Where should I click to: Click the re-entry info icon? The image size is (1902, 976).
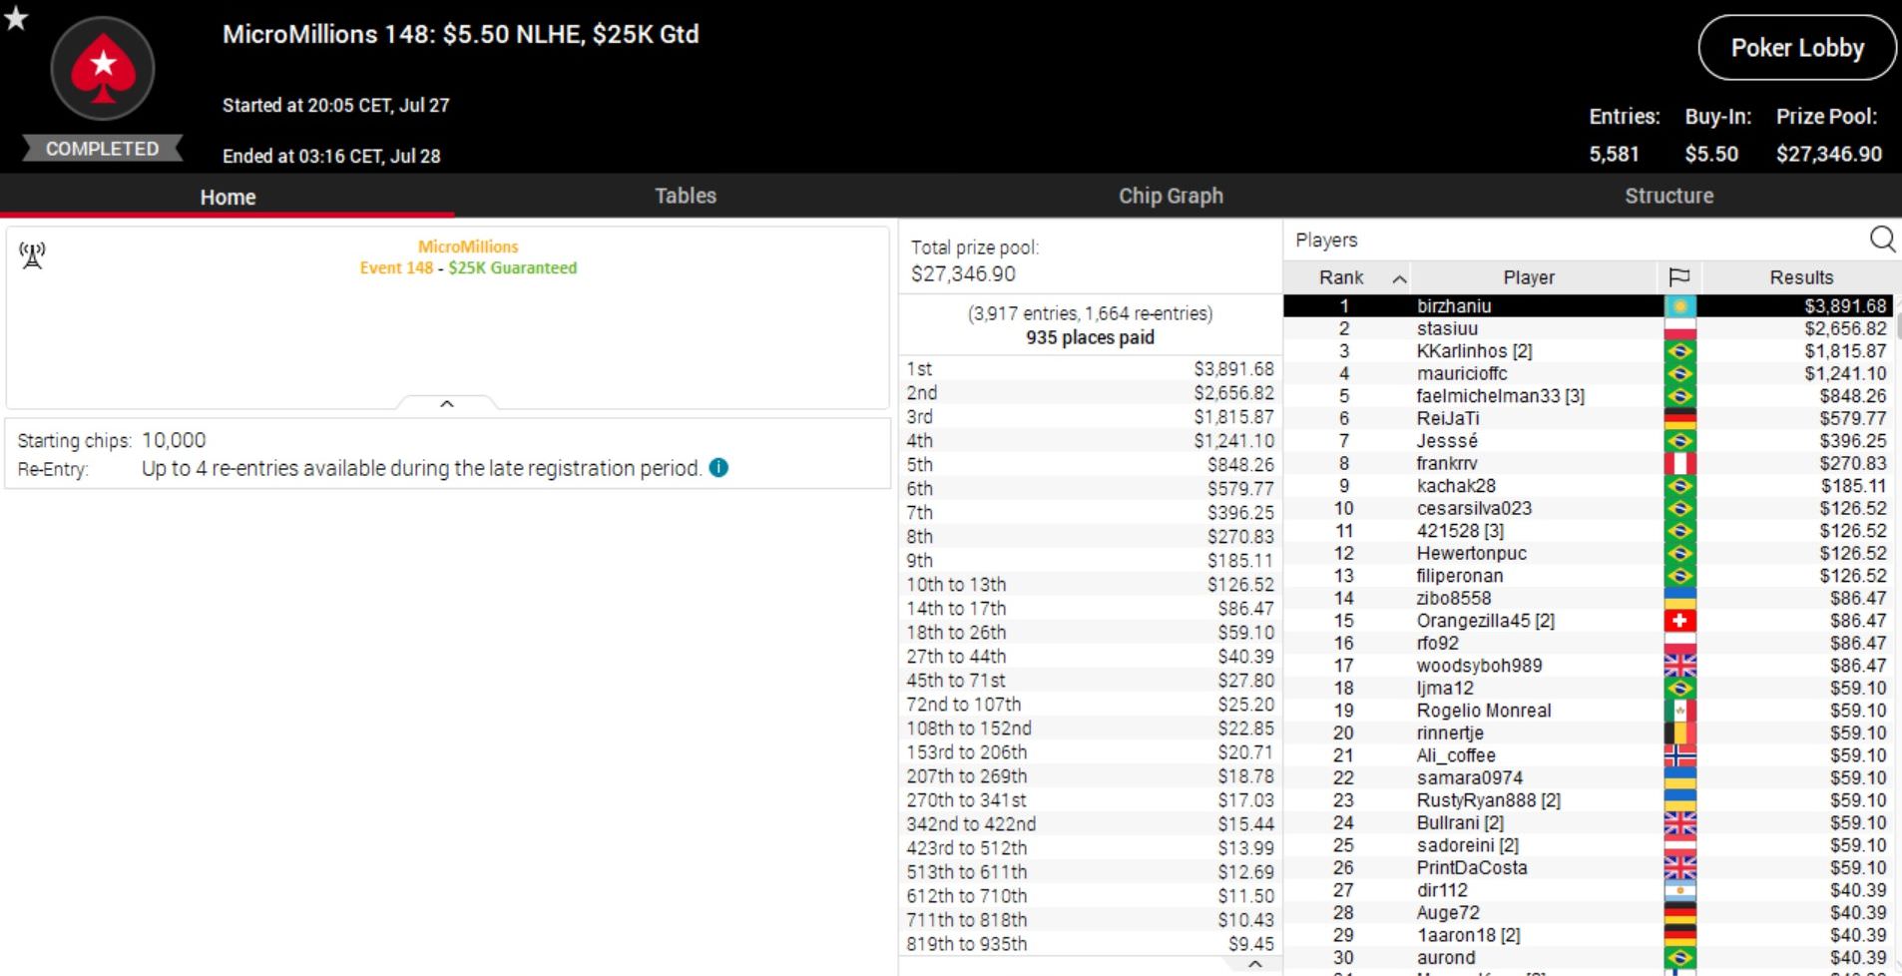718,468
